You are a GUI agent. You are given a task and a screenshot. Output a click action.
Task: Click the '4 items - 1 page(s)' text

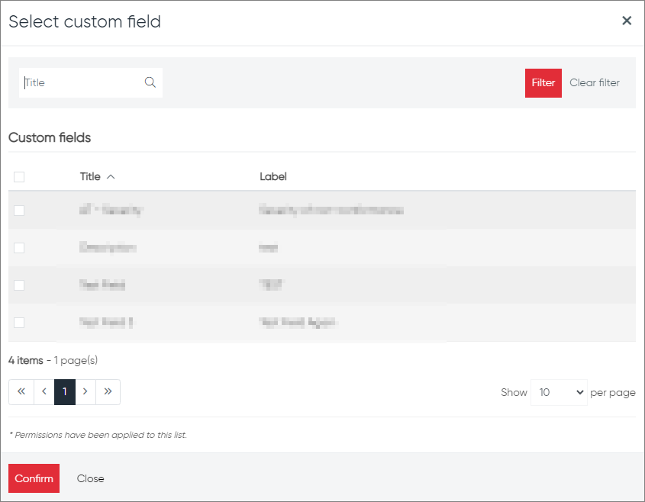point(53,361)
